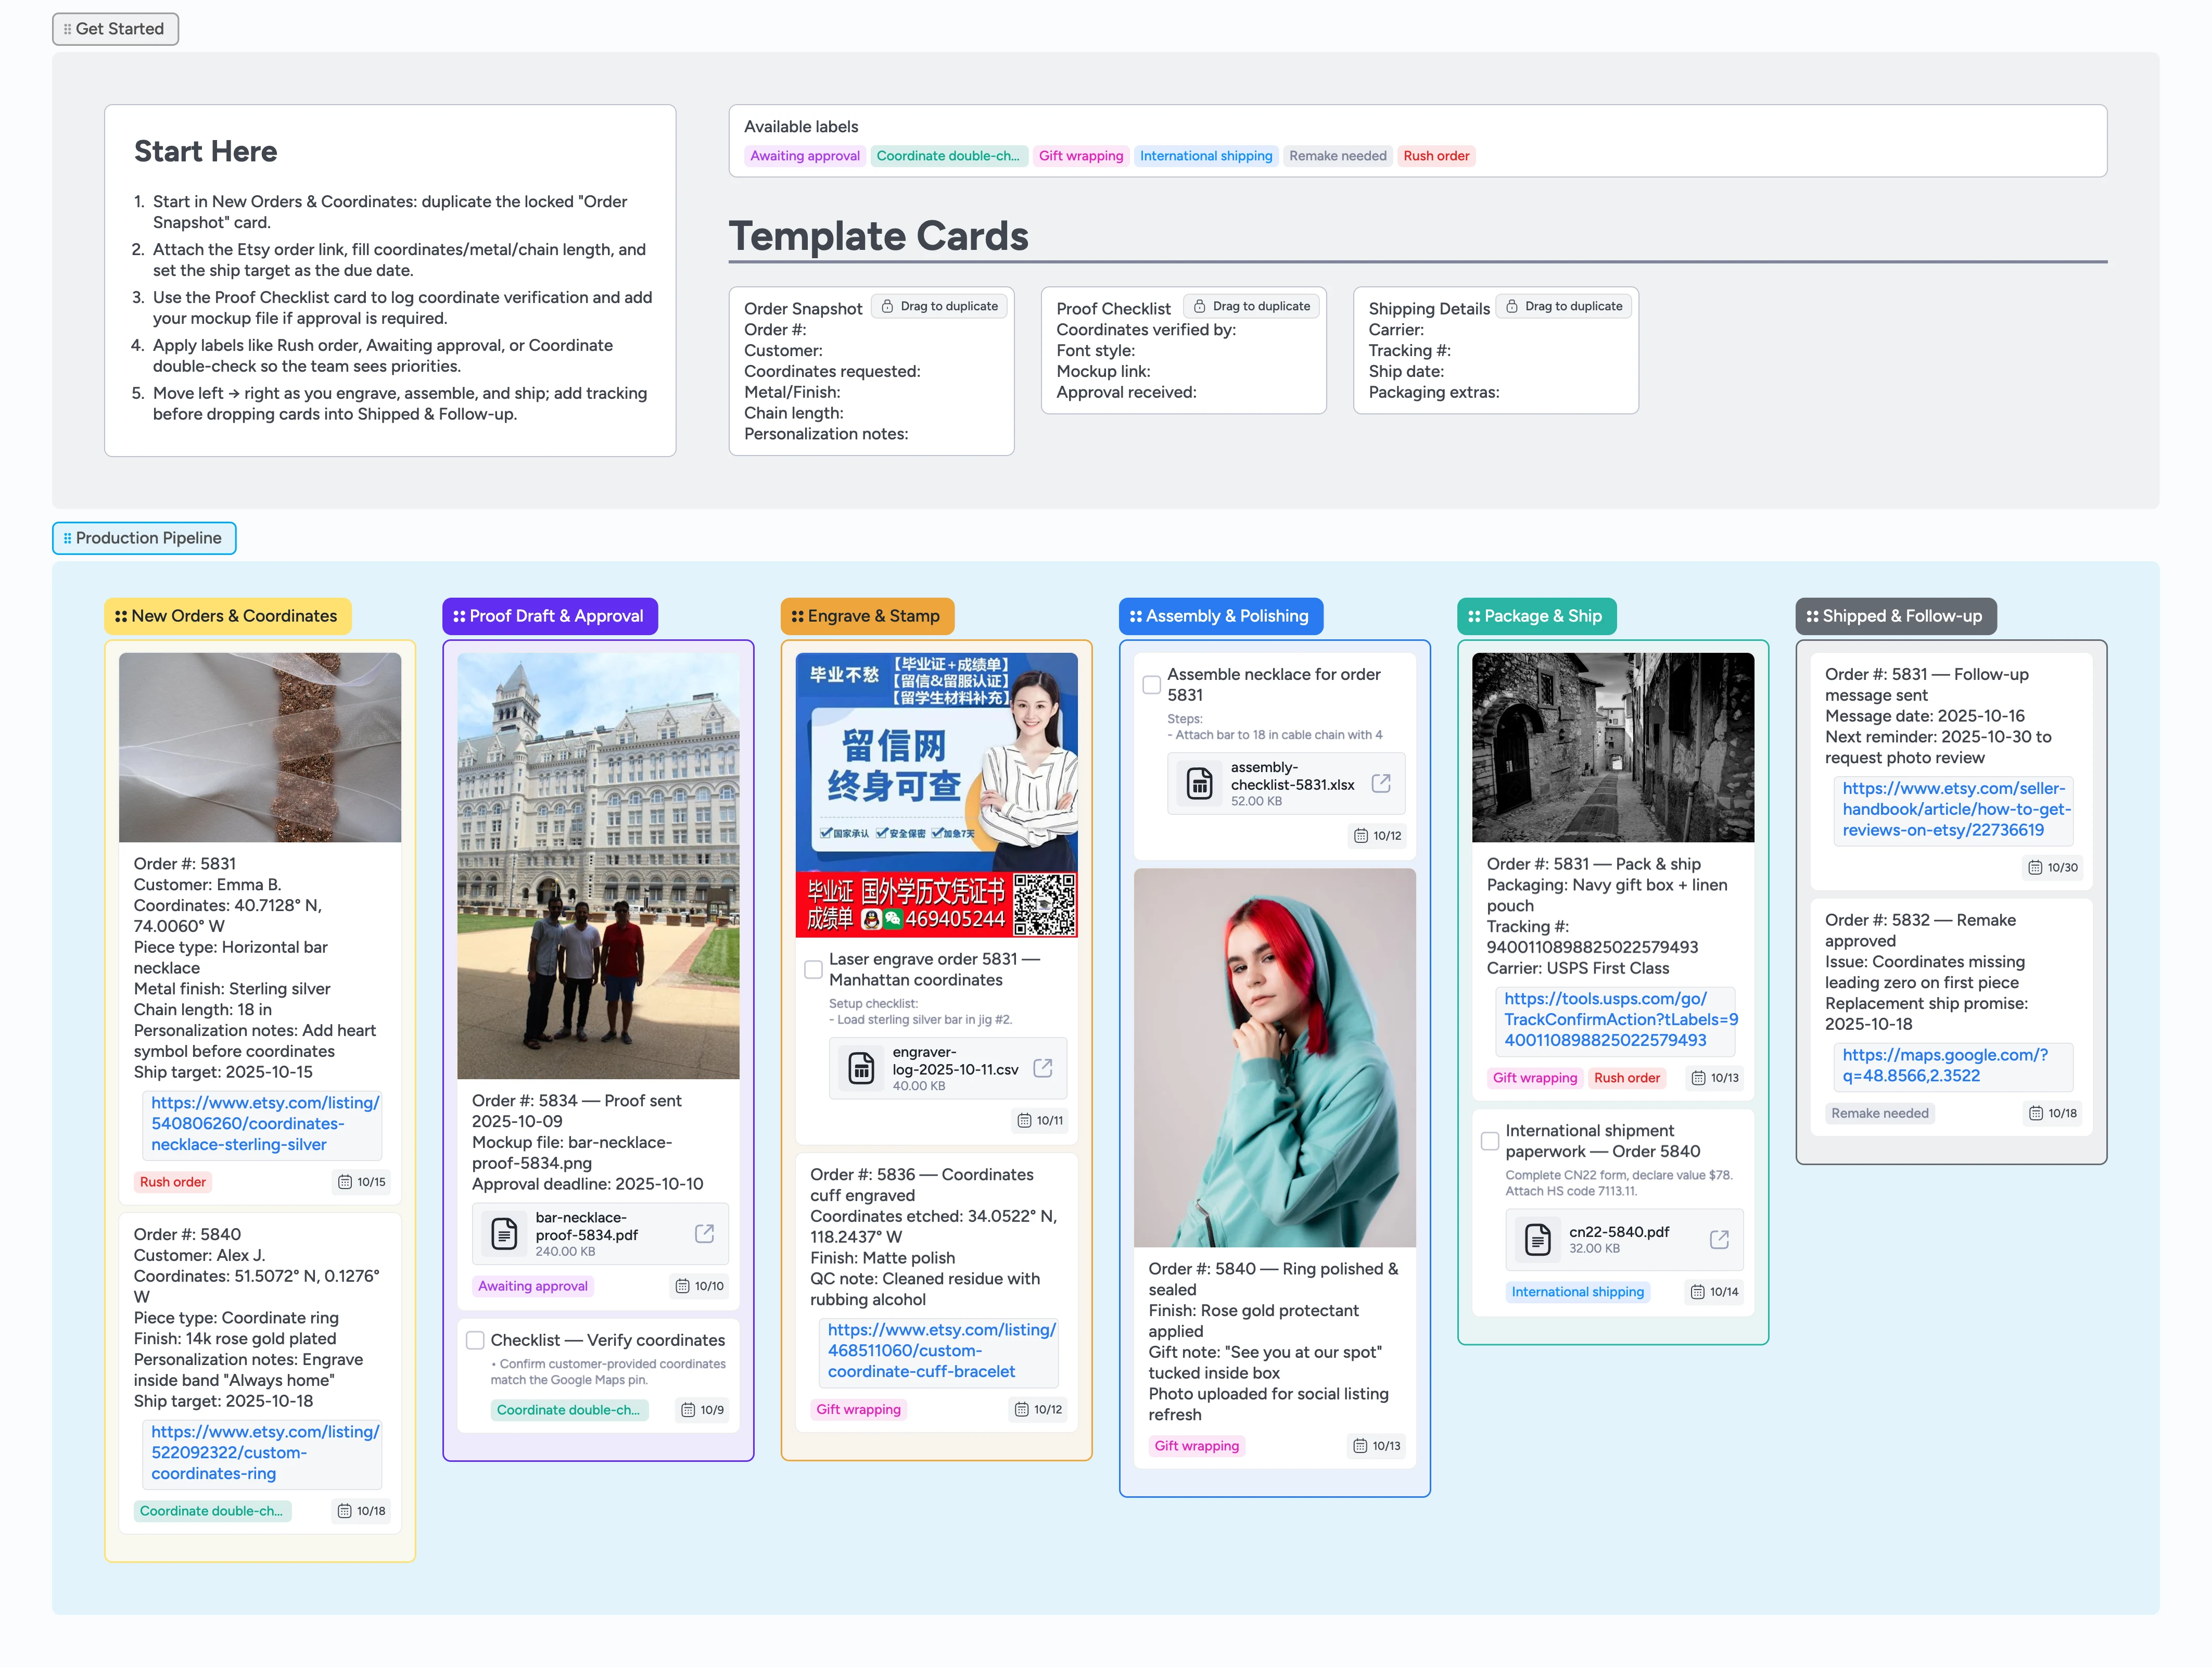The width and height of the screenshot is (2212, 1667).
Task: Tick the Checklist — Verify coordinates checkbox
Action: click(x=475, y=1340)
